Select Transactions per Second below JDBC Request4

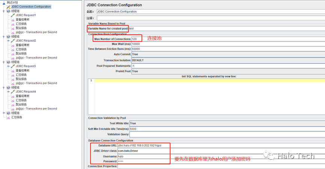(36, 109)
